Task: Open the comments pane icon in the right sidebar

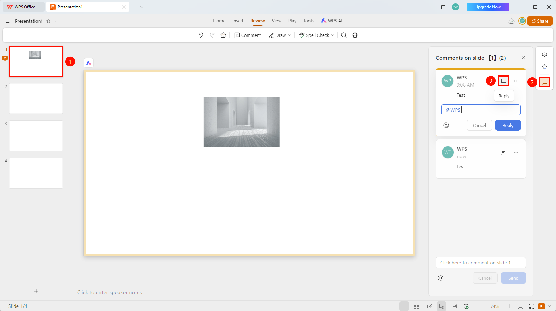Action: pyautogui.click(x=545, y=82)
